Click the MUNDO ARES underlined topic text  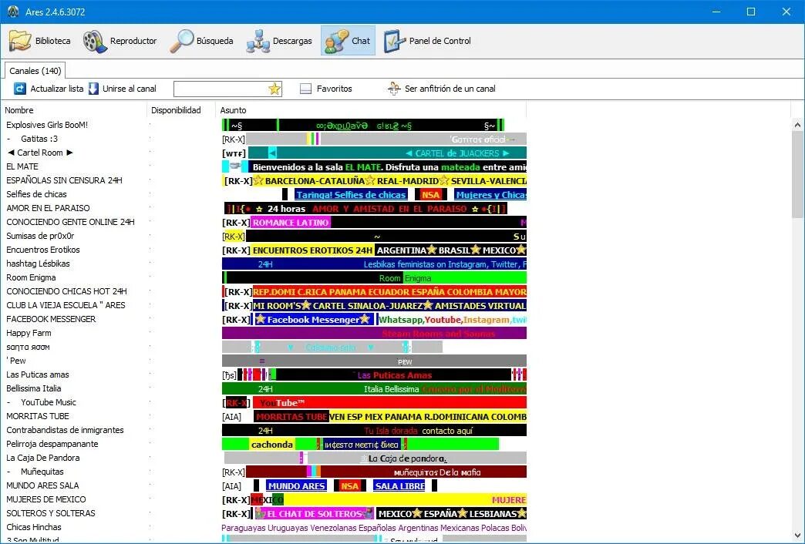[297, 485]
